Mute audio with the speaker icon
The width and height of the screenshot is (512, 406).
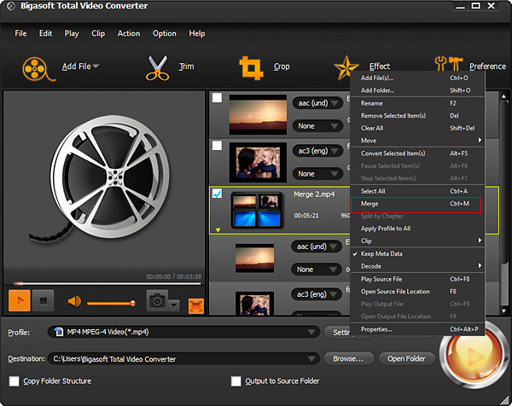point(74,301)
